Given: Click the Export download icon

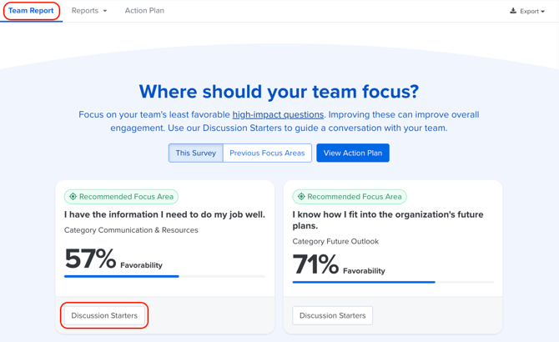Looking at the screenshot, I should tap(513, 11).
